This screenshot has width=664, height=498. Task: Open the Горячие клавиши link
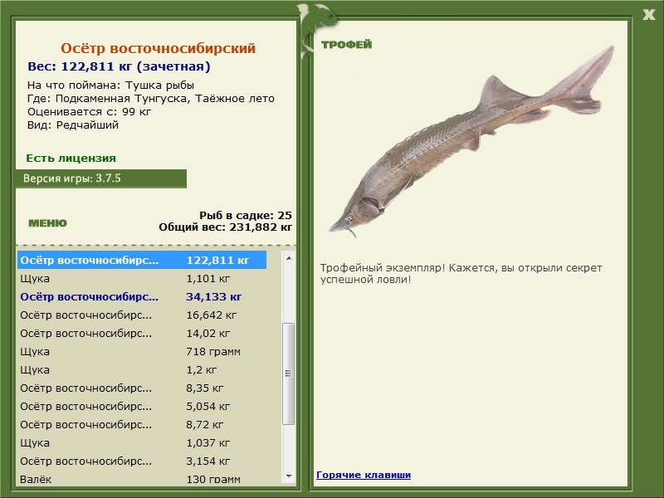(x=364, y=475)
